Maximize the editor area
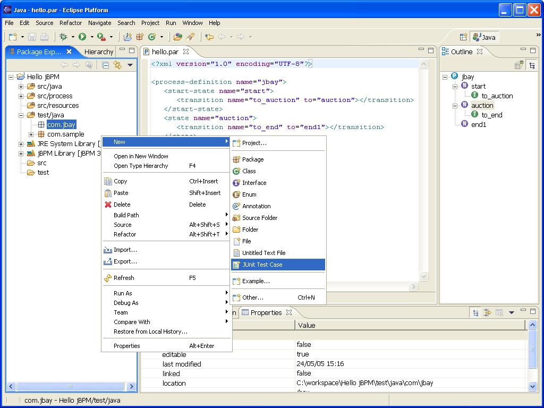The width and height of the screenshot is (544, 408). click(430, 50)
